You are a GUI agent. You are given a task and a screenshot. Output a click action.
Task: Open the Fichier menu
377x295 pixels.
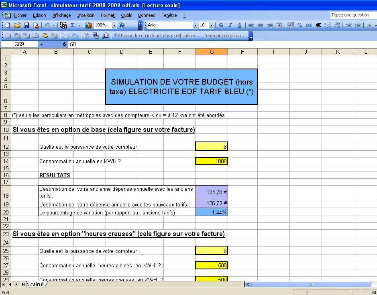tap(20, 15)
